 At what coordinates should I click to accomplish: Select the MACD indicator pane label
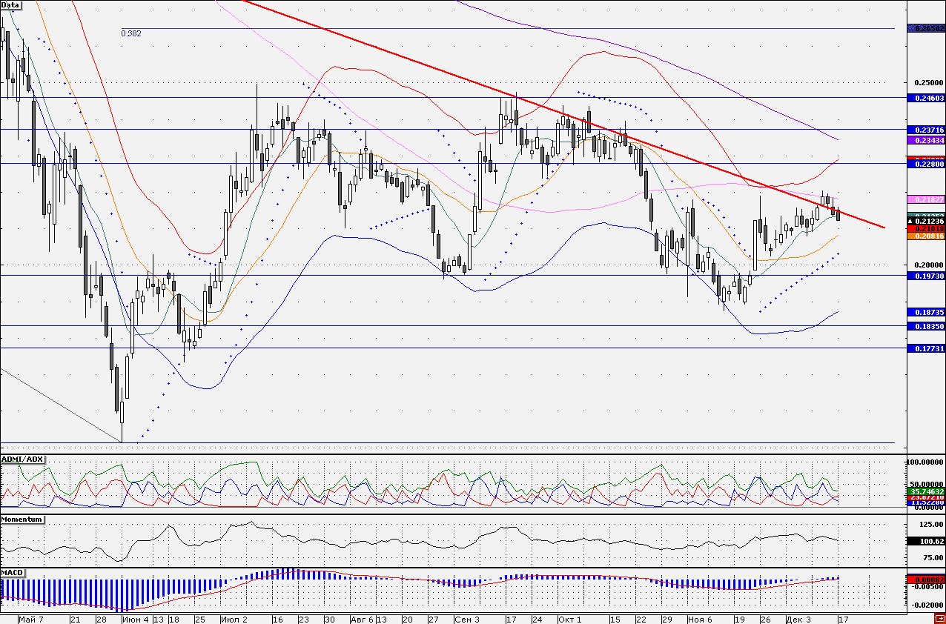tap(12, 574)
